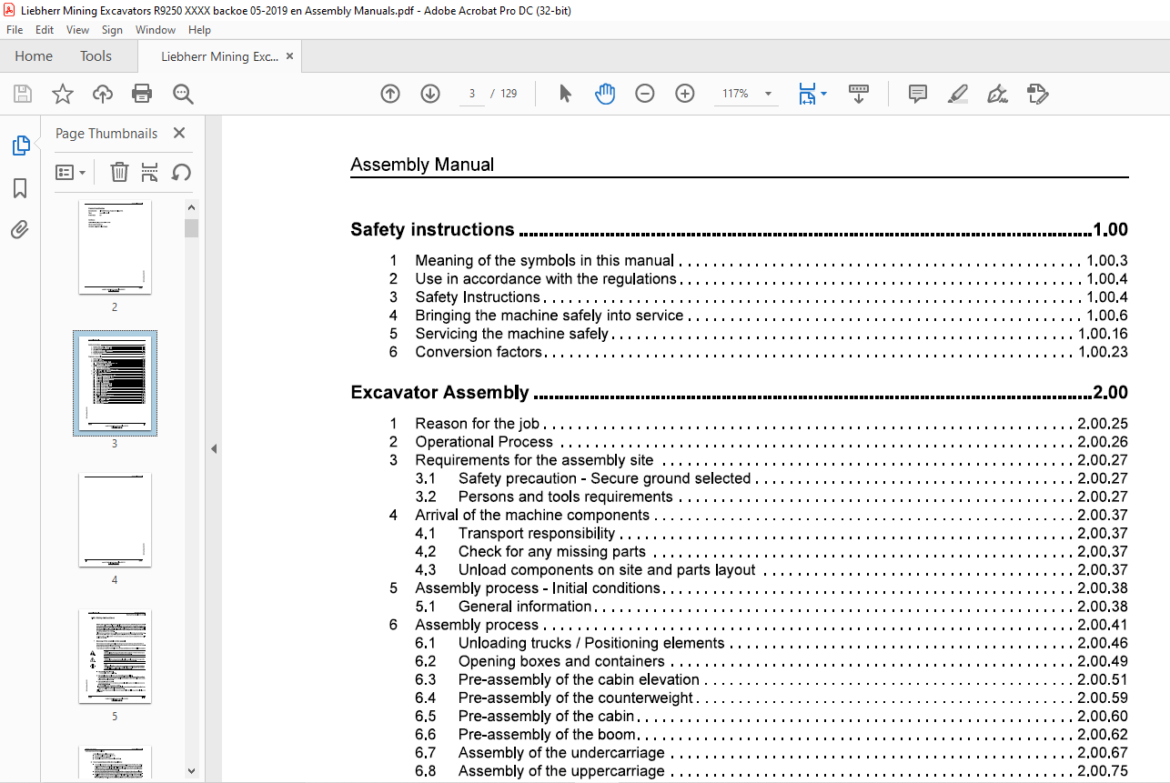Go to previous page arrow
This screenshot has width=1170, height=783.
coord(390,94)
